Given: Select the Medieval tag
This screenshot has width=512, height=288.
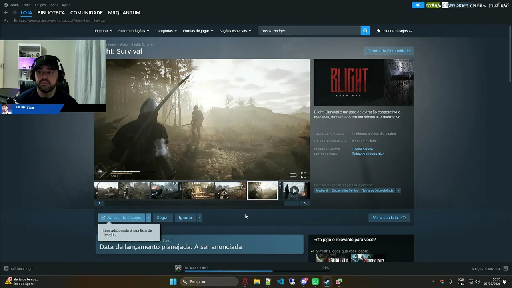Looking at the screenshot, I should 322,190.
